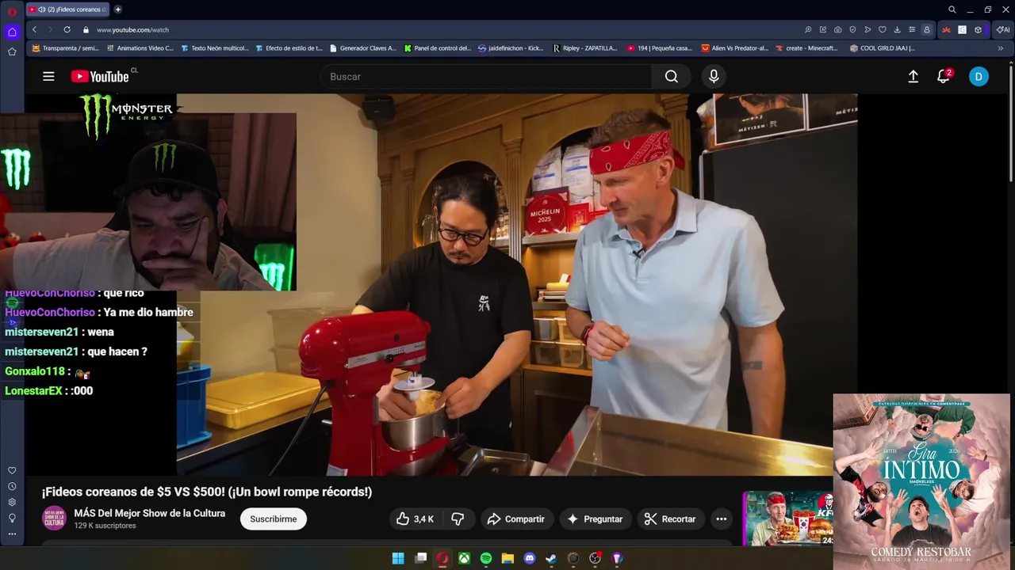This screenshot has width=1015, height=570.
Task: Open Opera sidebar home/start page icon
Action: pyautogui.click(x=12, y=32)
